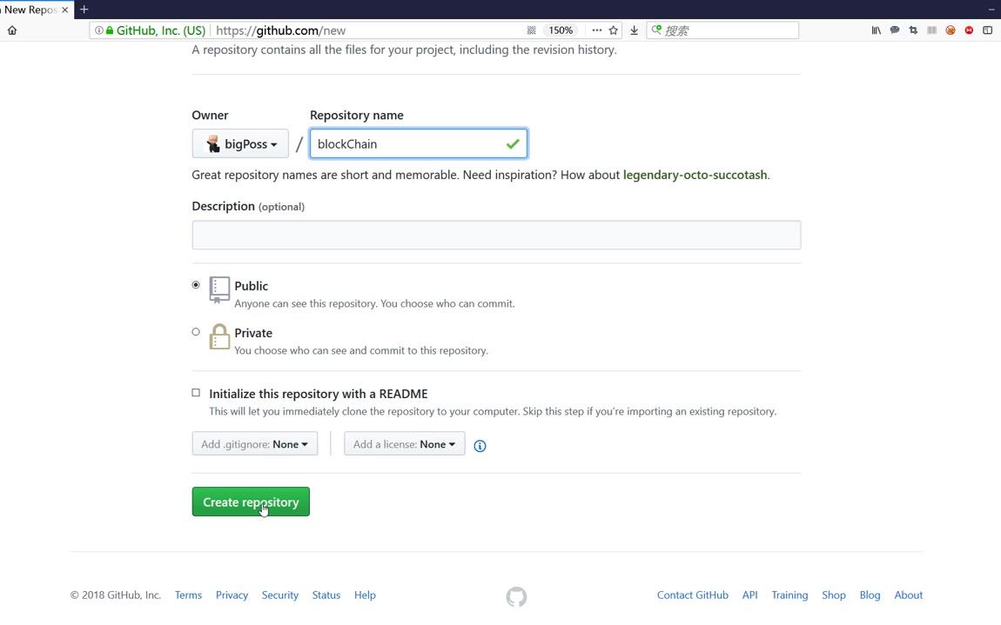
Task: Toggle the browser sidebar icon
Action: tap(988, 30)
